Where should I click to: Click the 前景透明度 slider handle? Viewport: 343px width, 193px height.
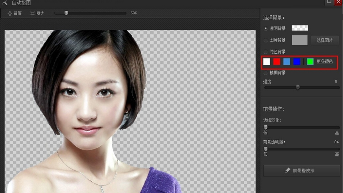pos(265,149)
